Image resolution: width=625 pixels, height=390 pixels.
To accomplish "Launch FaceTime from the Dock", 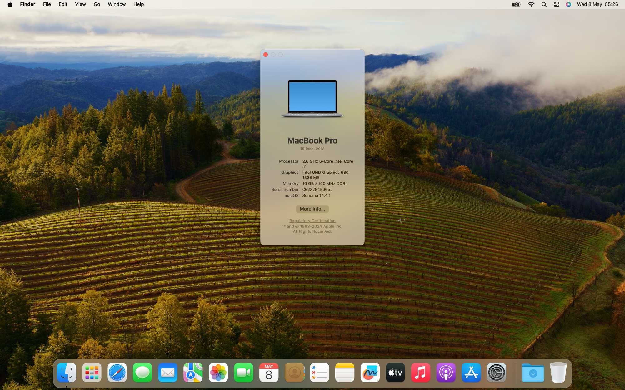I will [x=244, y=373].
